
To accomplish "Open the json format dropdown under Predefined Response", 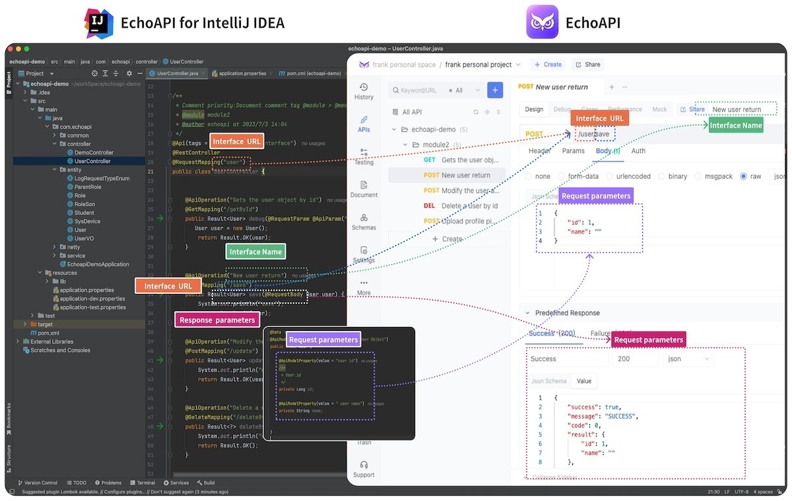I will (x=688, y=359).
